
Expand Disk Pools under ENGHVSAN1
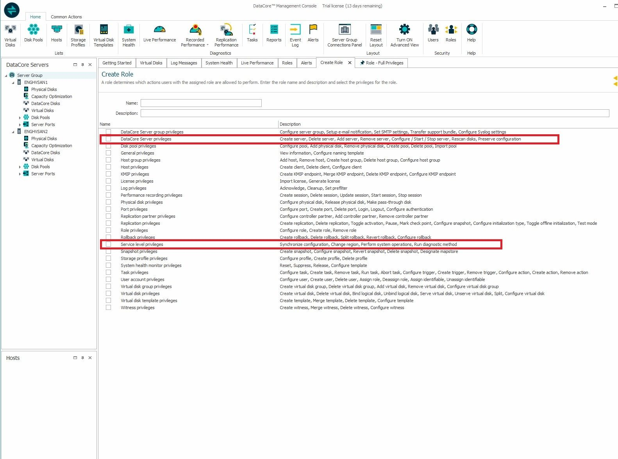coord(20,117)
